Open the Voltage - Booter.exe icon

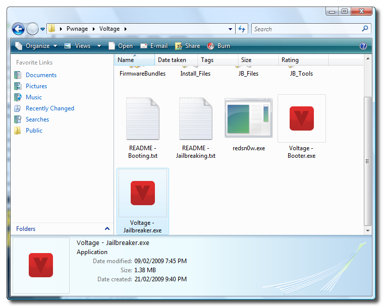click(x=301, y=118)
